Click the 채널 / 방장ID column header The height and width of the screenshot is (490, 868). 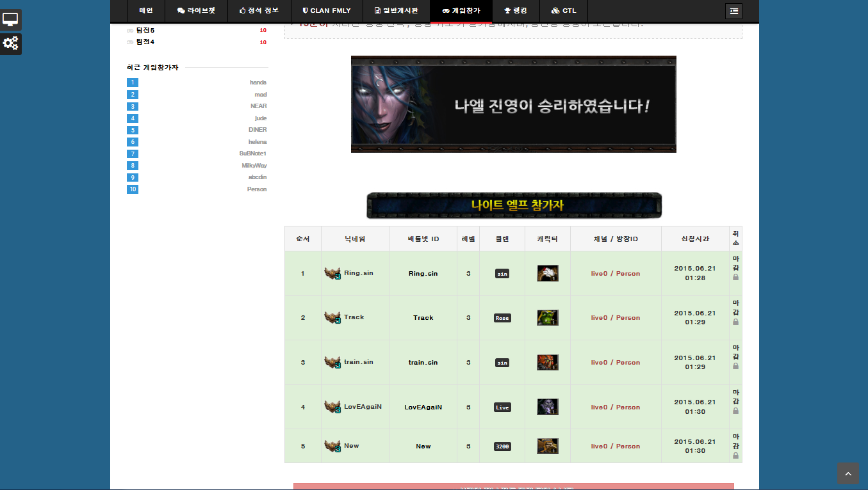coord(616,239)
